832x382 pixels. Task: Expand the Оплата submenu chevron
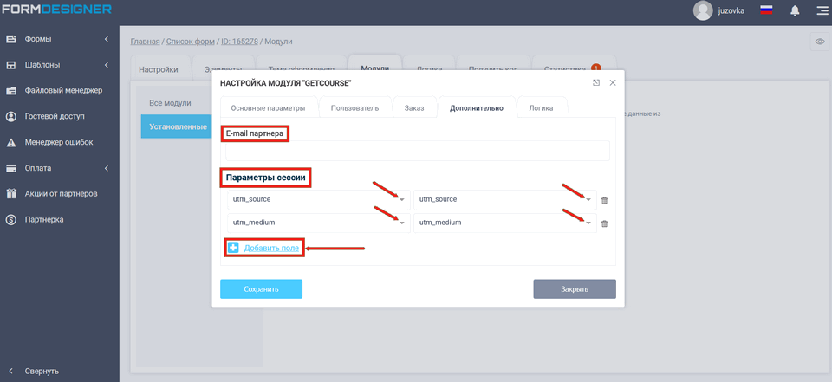106,168
